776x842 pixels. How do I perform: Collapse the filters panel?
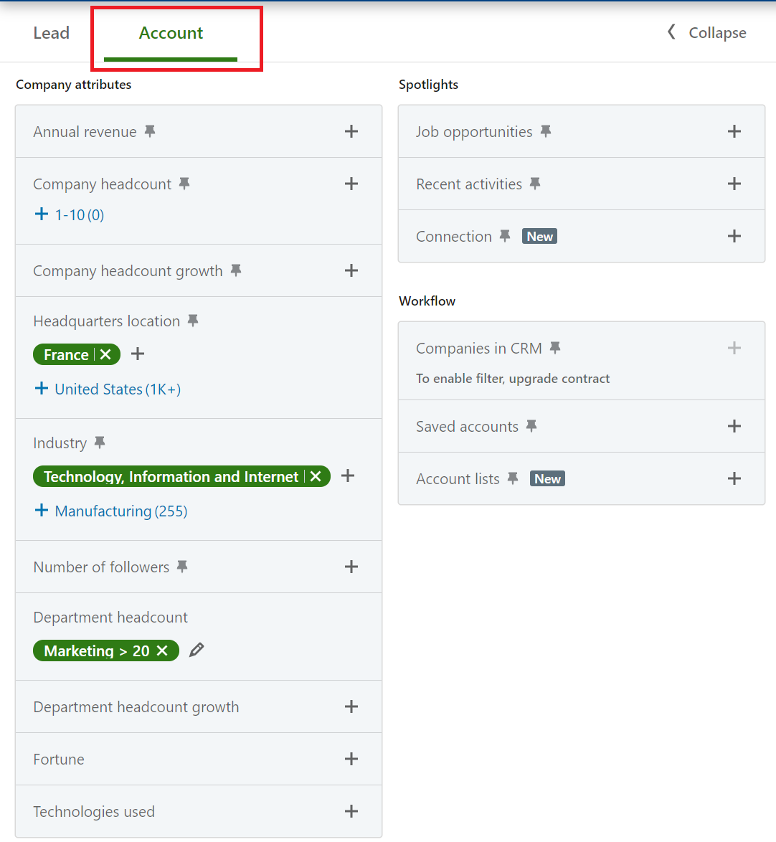[707, 33]
